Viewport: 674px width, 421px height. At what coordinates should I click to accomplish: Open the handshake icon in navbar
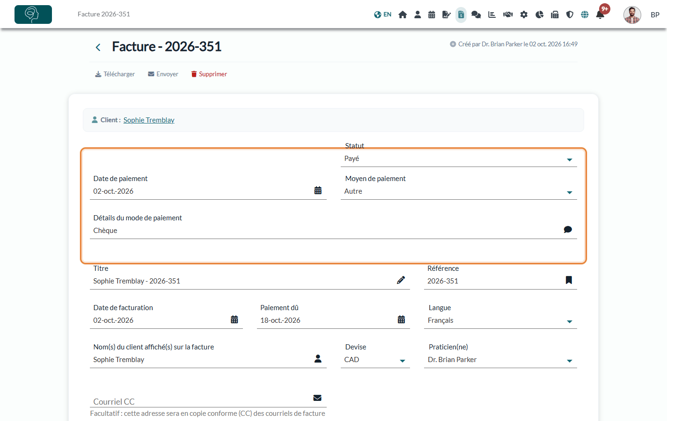508,15
